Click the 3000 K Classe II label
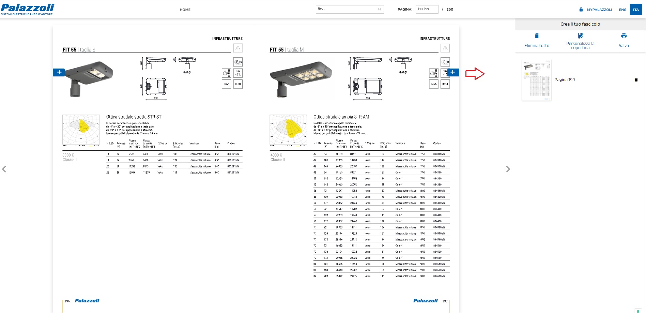The width and height of the screenshot is (646, 313). click(x=70, y=157)
